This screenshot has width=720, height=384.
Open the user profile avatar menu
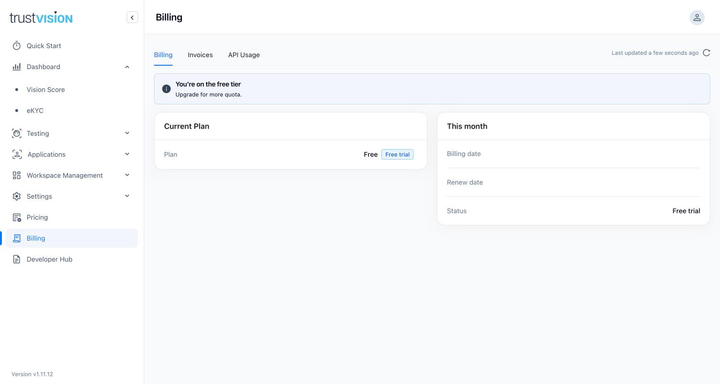697,18
